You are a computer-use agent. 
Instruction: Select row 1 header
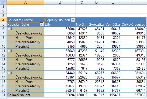[3, 7]
